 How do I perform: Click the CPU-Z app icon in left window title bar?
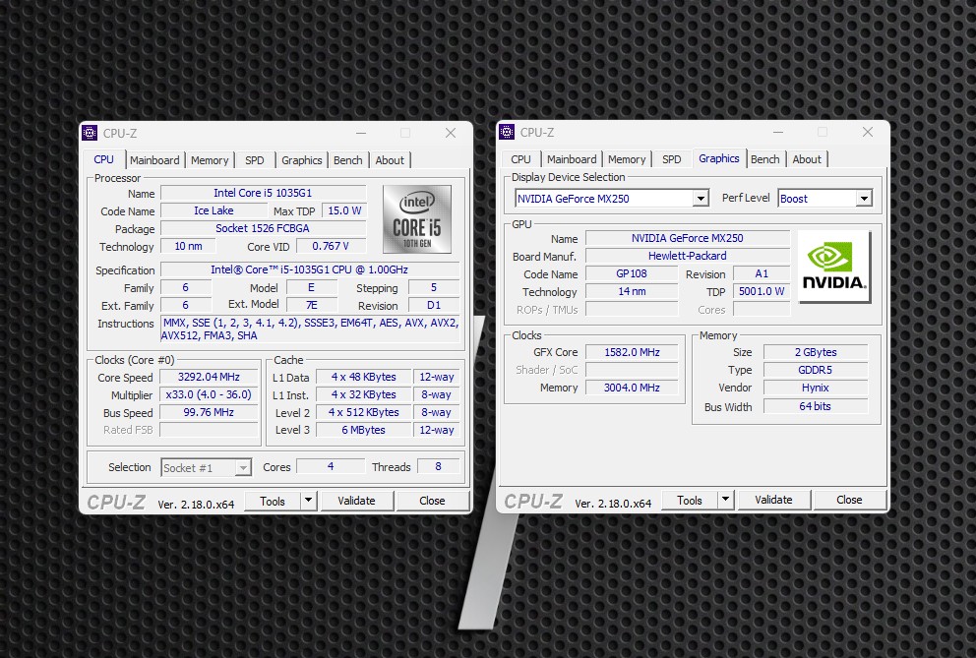point(91,133)
